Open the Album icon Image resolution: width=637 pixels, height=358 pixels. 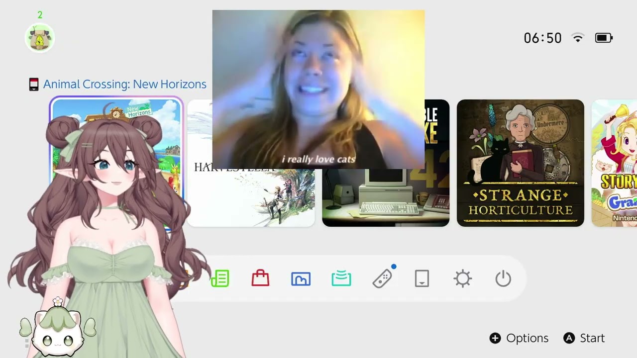301,279
